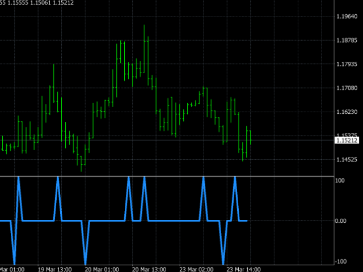The height and width of the screenshot is (272, 363).
Task: Select the 1.16230 price axis label
Action: coord(347,112)
